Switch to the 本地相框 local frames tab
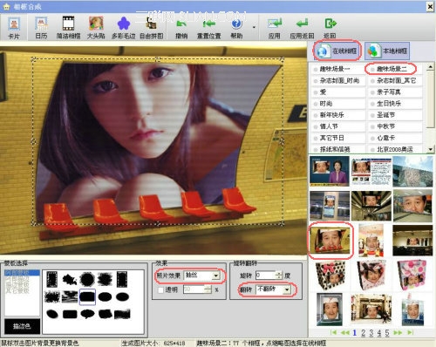 (387, 51)
